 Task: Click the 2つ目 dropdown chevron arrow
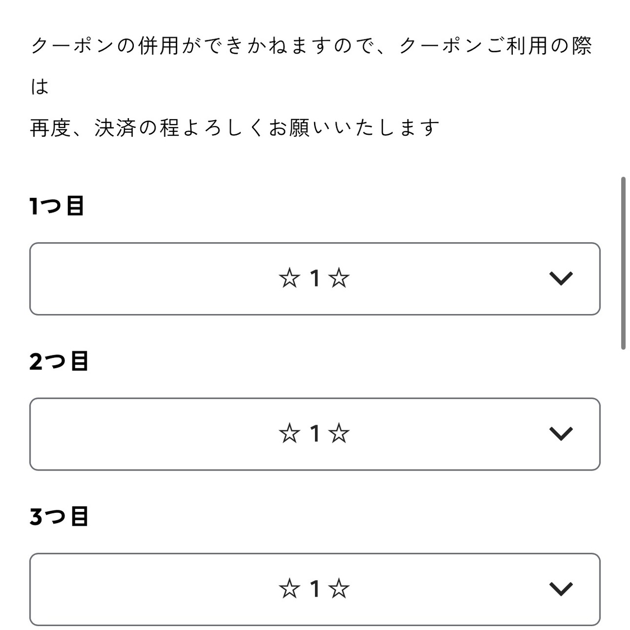click(561, 434)
